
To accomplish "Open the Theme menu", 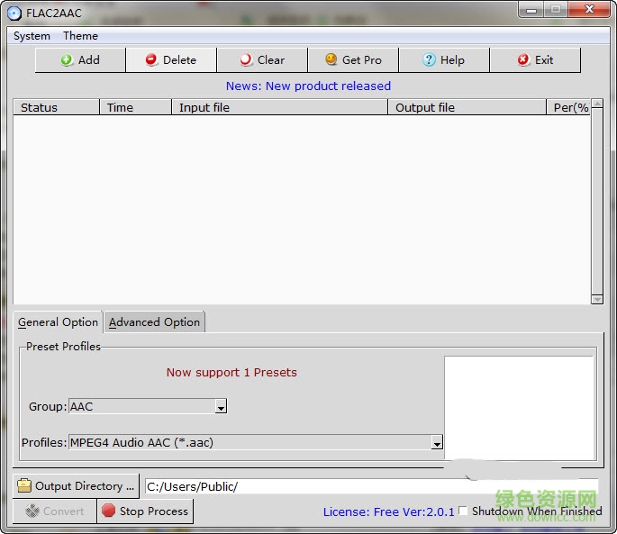I will 80,36.
